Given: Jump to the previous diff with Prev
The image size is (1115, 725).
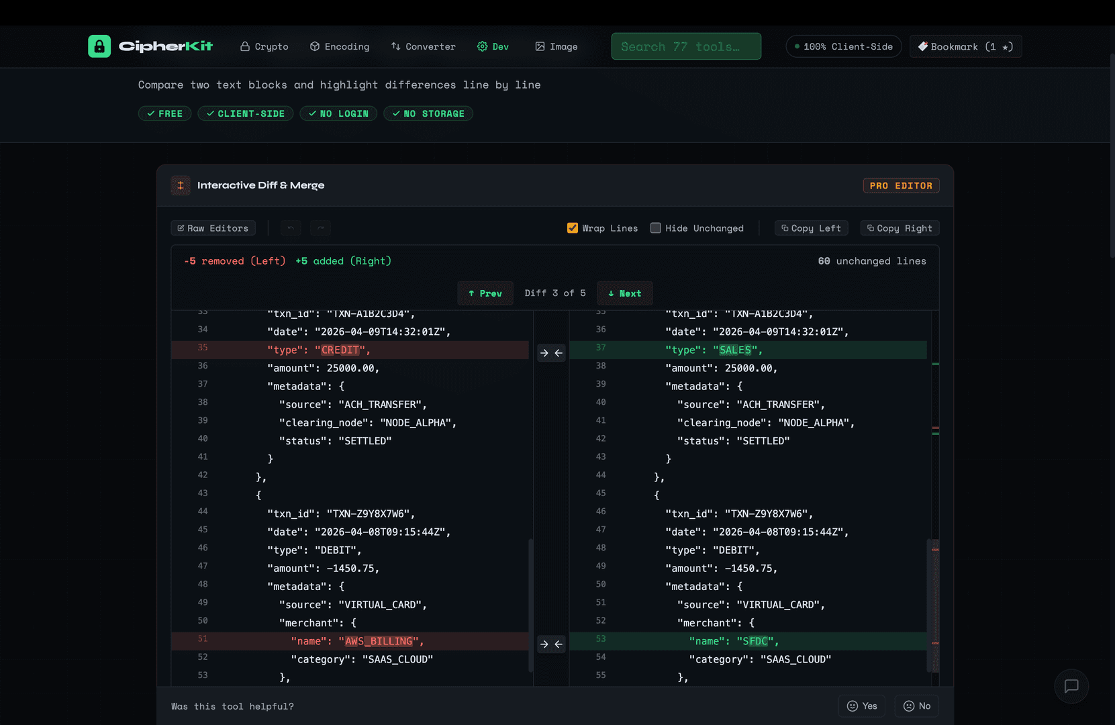Looking at the screenshot, I should (x=485, y=293).
